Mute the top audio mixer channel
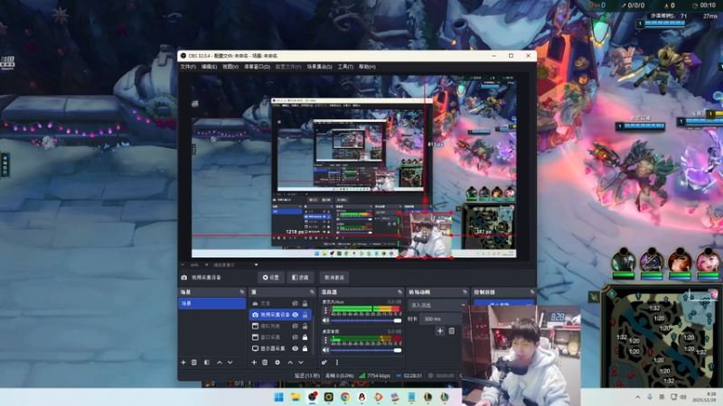The image size is (723, 406). click(x=326, y=320)
